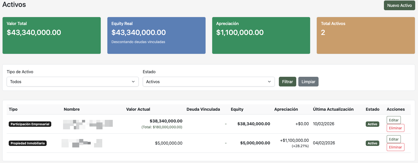Screen dimensions: 418x163
Task: Click the Descontando deudas vinculadas caption
Action: (x=138, y=42)
